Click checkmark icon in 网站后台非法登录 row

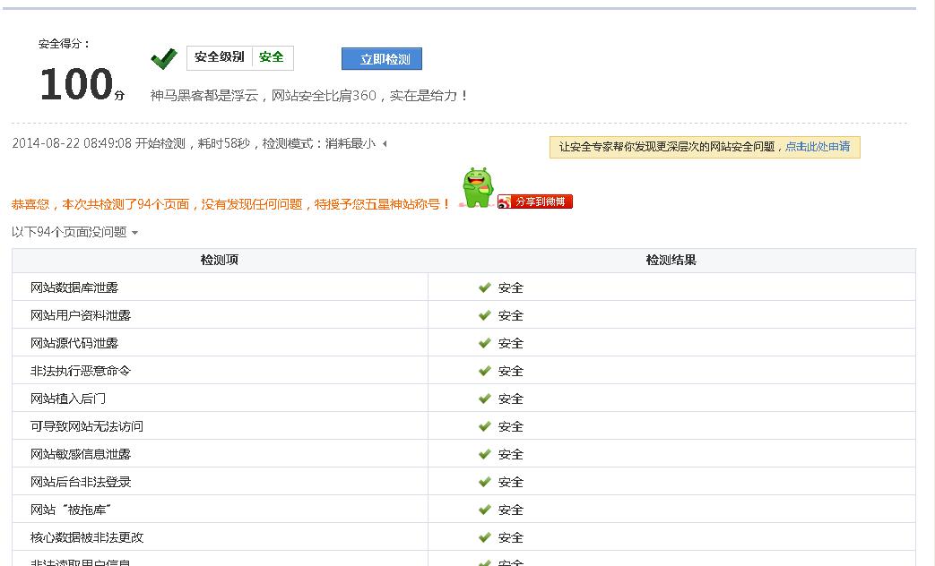485,482
